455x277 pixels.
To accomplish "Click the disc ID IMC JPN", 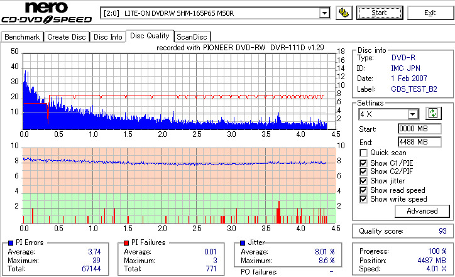I will [405, 68].
